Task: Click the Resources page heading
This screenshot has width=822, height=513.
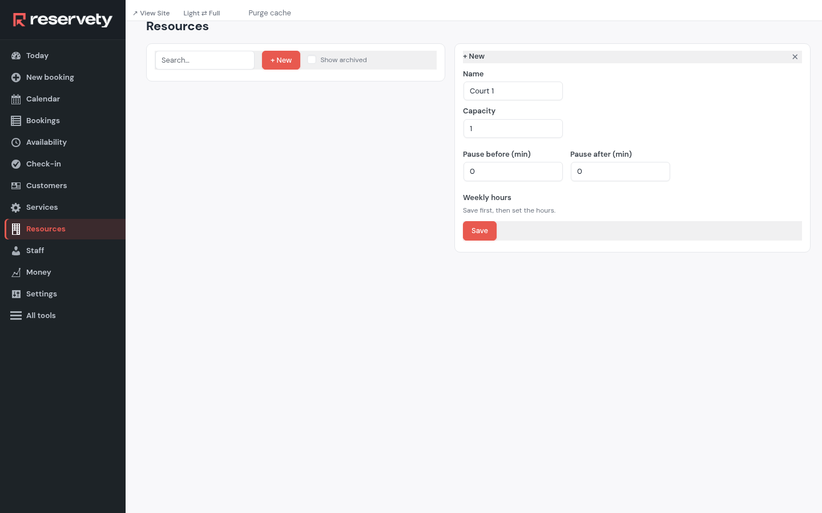Action: tap(178, 26)
